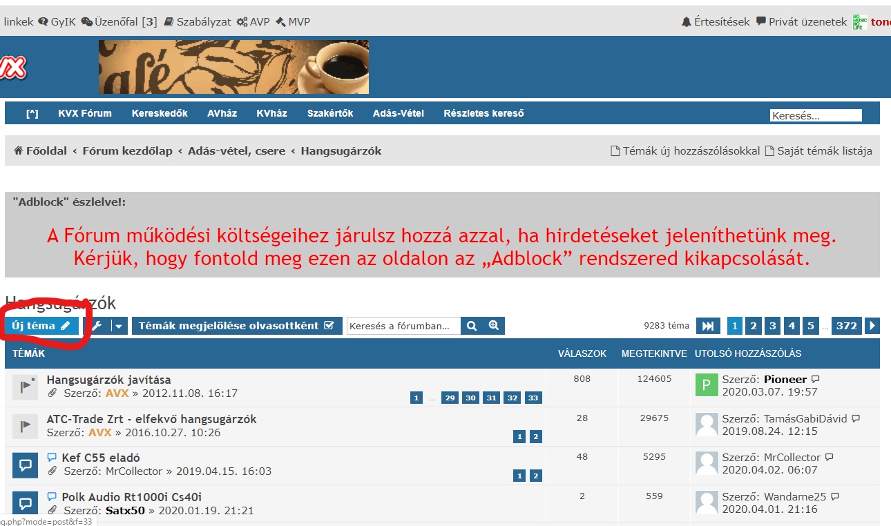The height and width of the screenshot is (526, 891).
Task: Mark topics as read with the Témák megjelölése olvasottként button
Action: 236,326
